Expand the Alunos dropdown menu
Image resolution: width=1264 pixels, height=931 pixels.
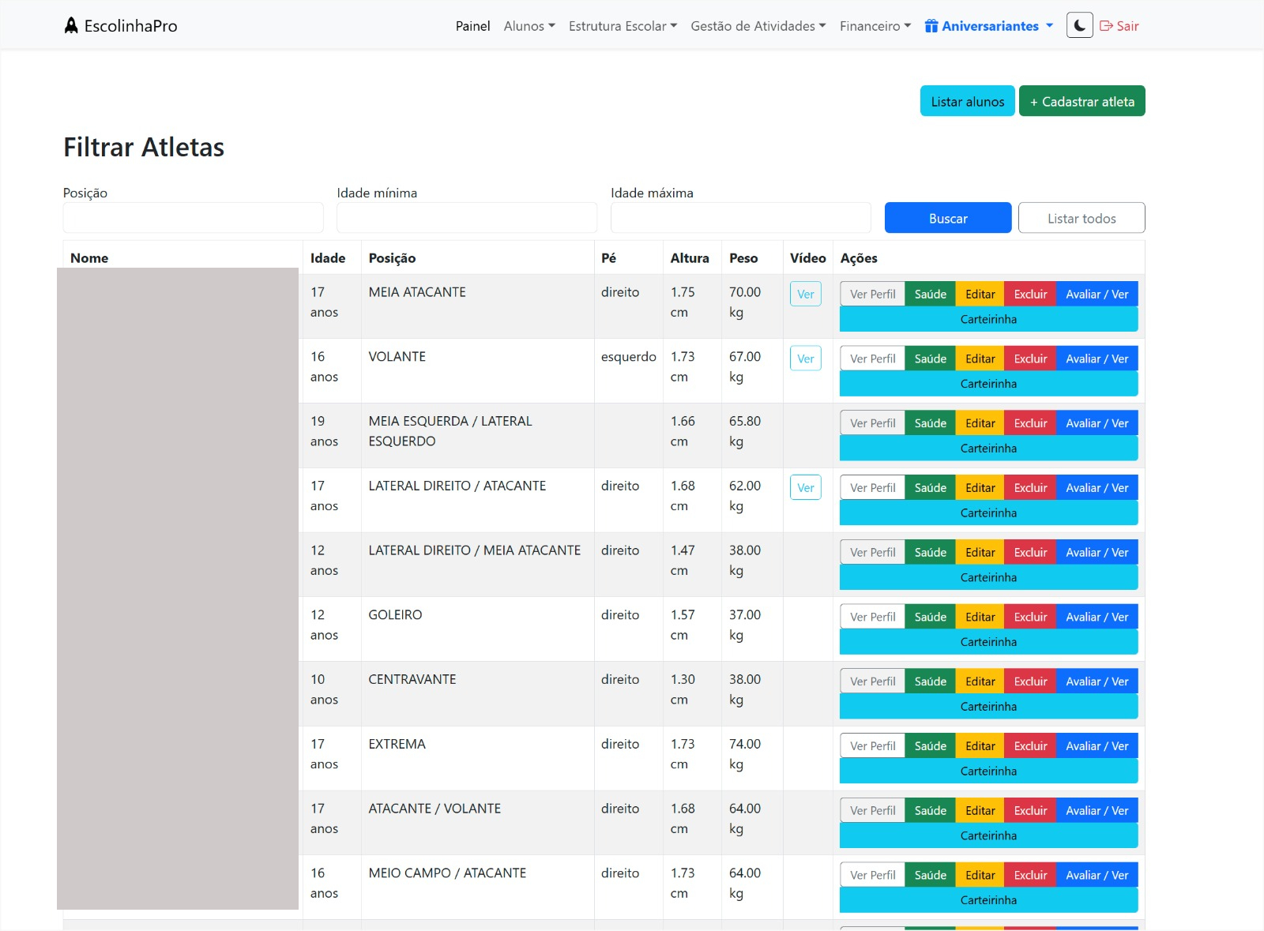coord(529,26)
